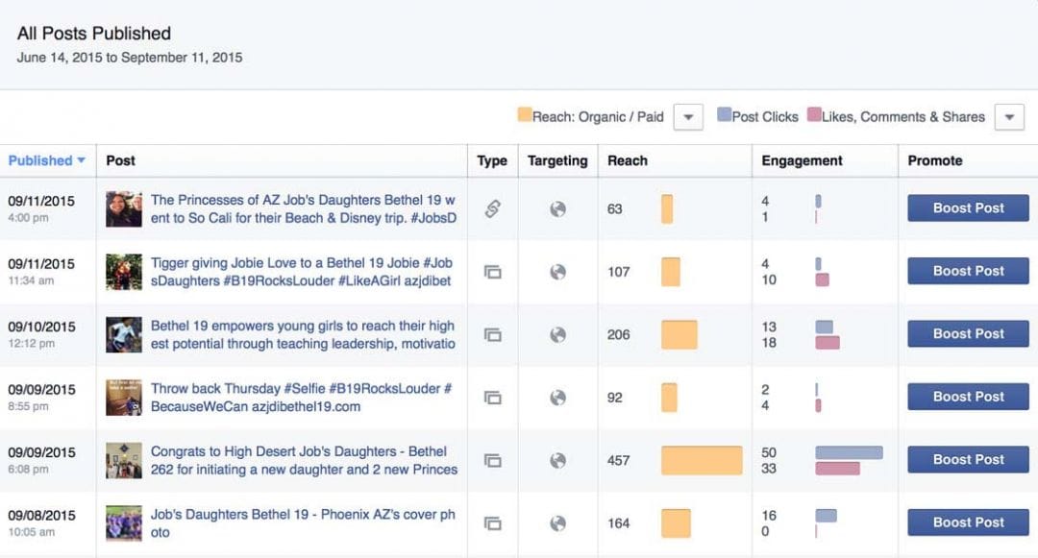
Task: Click globe targeting icon for 09/10/2015 post
Action: point(557,335)
